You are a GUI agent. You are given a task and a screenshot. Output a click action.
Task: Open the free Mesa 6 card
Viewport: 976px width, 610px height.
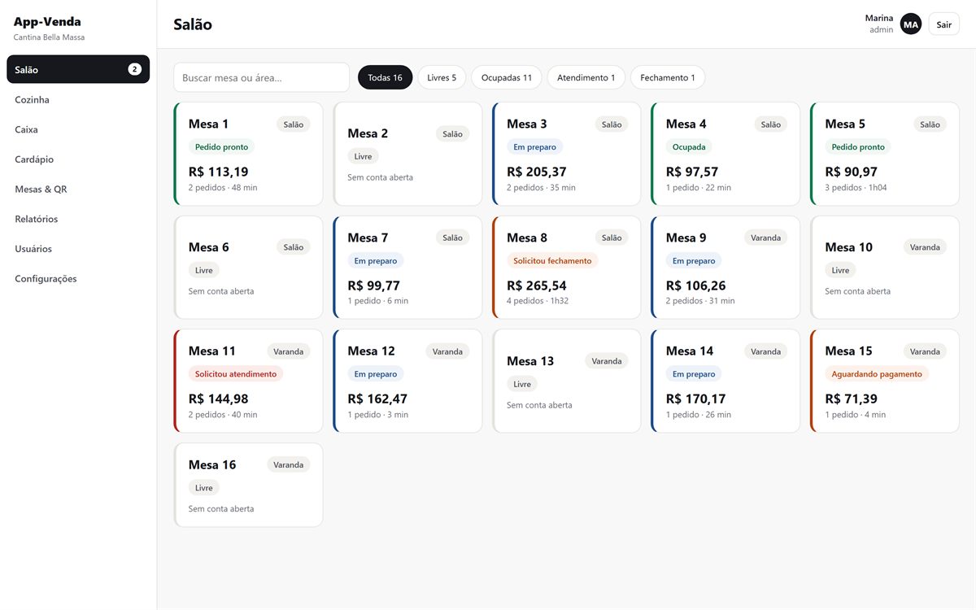coord(248,268)
